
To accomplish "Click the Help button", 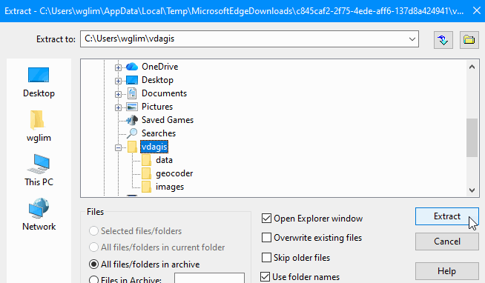I will pos(447,271).
